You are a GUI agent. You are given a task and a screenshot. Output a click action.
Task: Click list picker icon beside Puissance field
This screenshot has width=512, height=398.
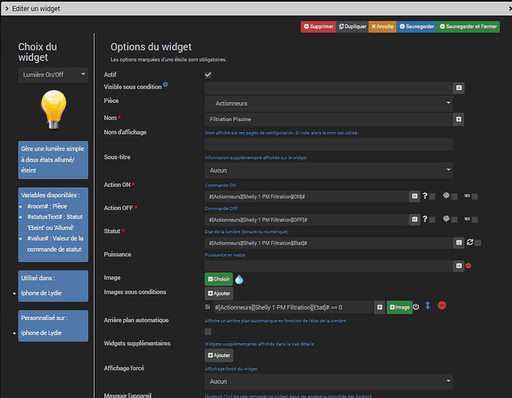(x=459, y=266)
